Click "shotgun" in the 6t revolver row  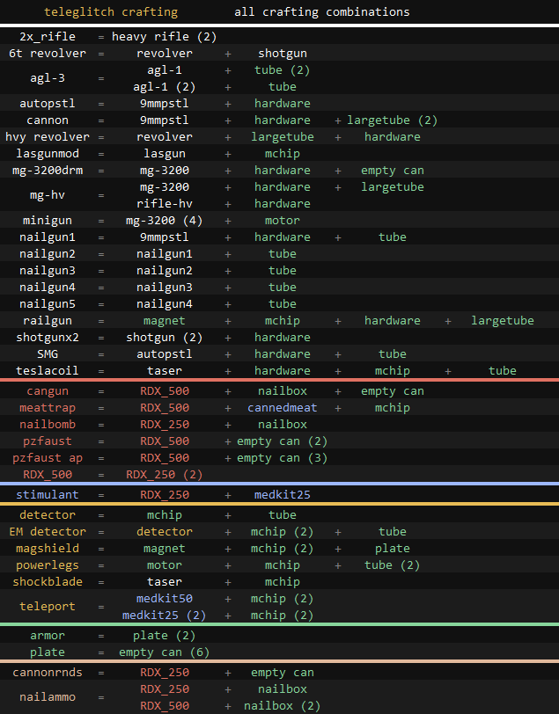(x=283, y=54)
